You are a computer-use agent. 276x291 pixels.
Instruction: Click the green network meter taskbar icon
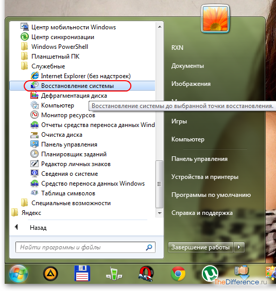point(114,274)
